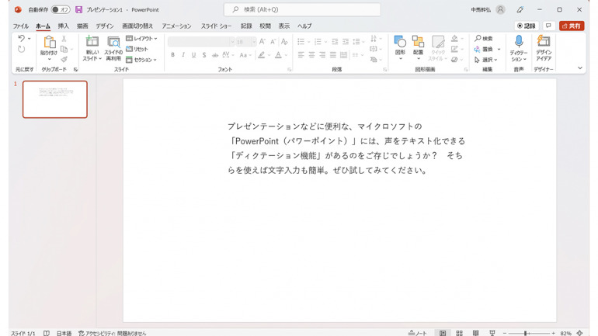Expand the ribbon display options chevron
The width and height of the screenshot is (598, 336).
pos(579,68)
